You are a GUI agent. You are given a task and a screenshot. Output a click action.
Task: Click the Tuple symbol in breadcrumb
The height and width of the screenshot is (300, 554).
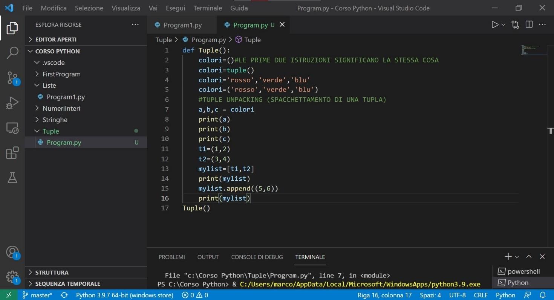click(x=248, y=40)
